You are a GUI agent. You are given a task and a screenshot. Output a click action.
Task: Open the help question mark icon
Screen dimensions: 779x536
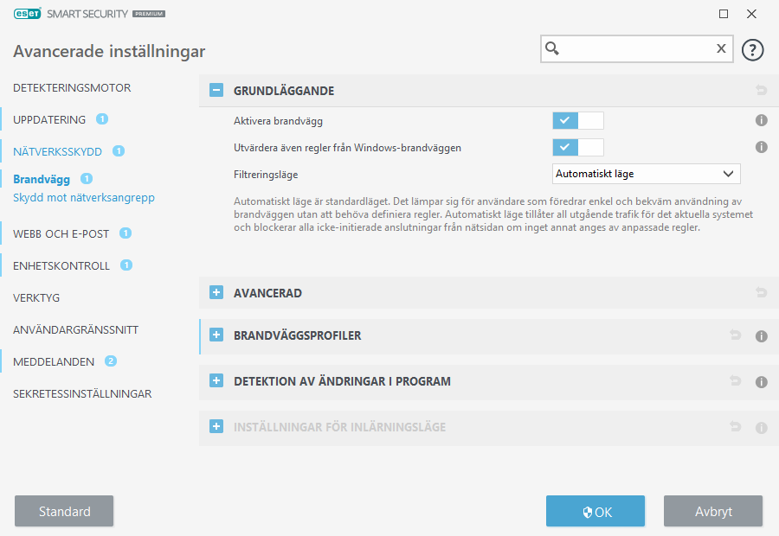tap(752, 50)
